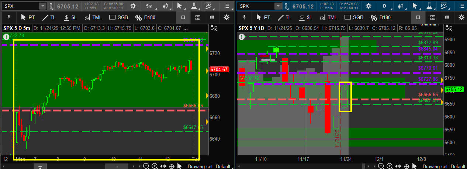Screen dimensions: 467x169
Task: Toggle the All drawings button in left toolbar
Action: (x=212, y=17)
